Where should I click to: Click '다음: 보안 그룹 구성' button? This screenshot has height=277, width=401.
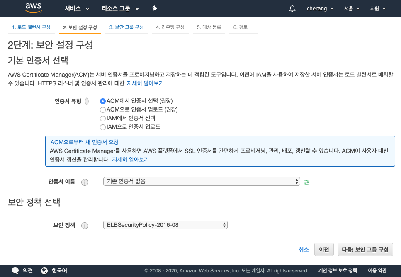coord(365,249)
